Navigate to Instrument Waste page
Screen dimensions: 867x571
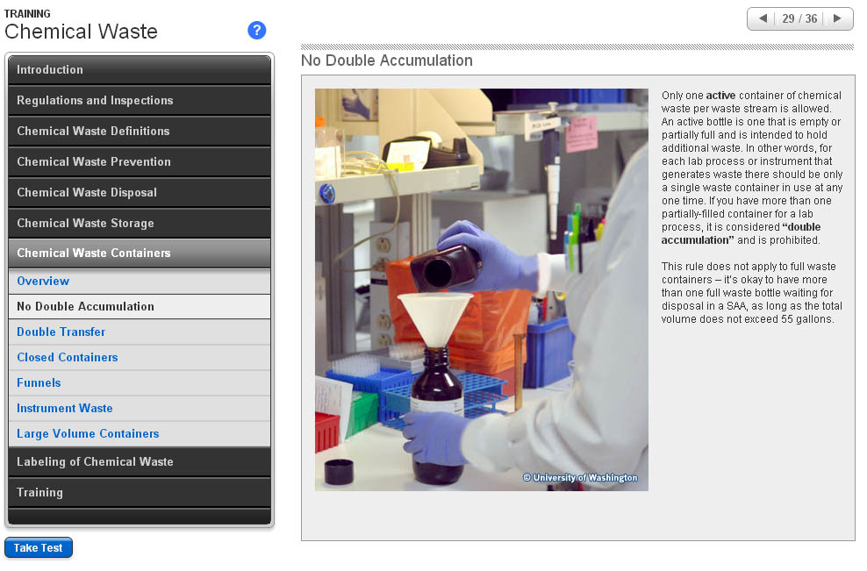pos(65,409)
